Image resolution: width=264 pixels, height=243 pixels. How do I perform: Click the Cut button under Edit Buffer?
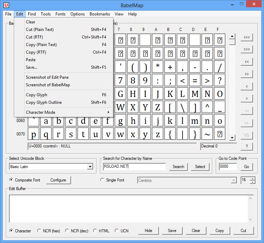tap(243, 231)
